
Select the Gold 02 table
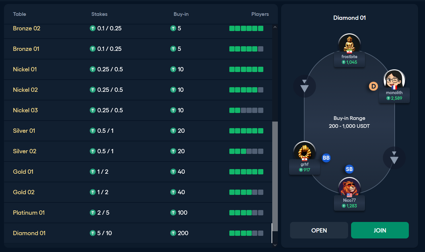tap(138, 192)
